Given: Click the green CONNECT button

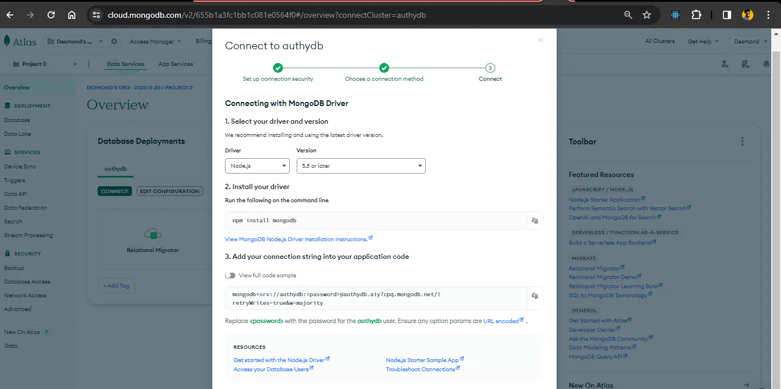Looking at the screenshot, I should tap(115, 191).
